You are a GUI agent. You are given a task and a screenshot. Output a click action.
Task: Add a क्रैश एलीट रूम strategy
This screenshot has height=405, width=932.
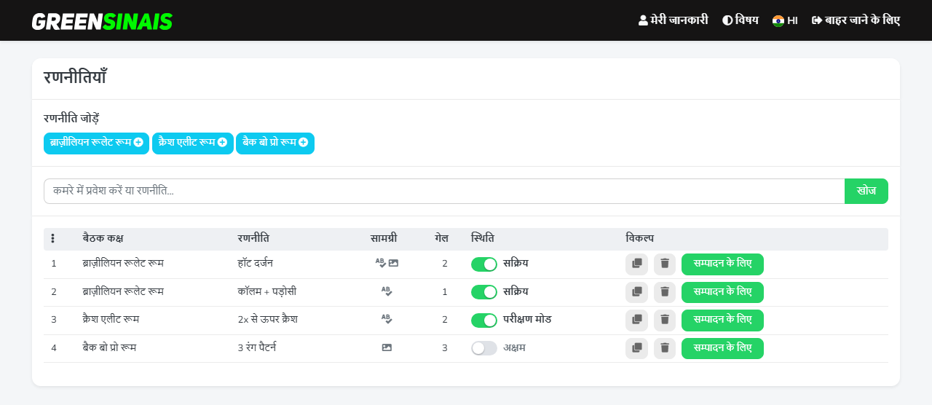tap(193, 143)
